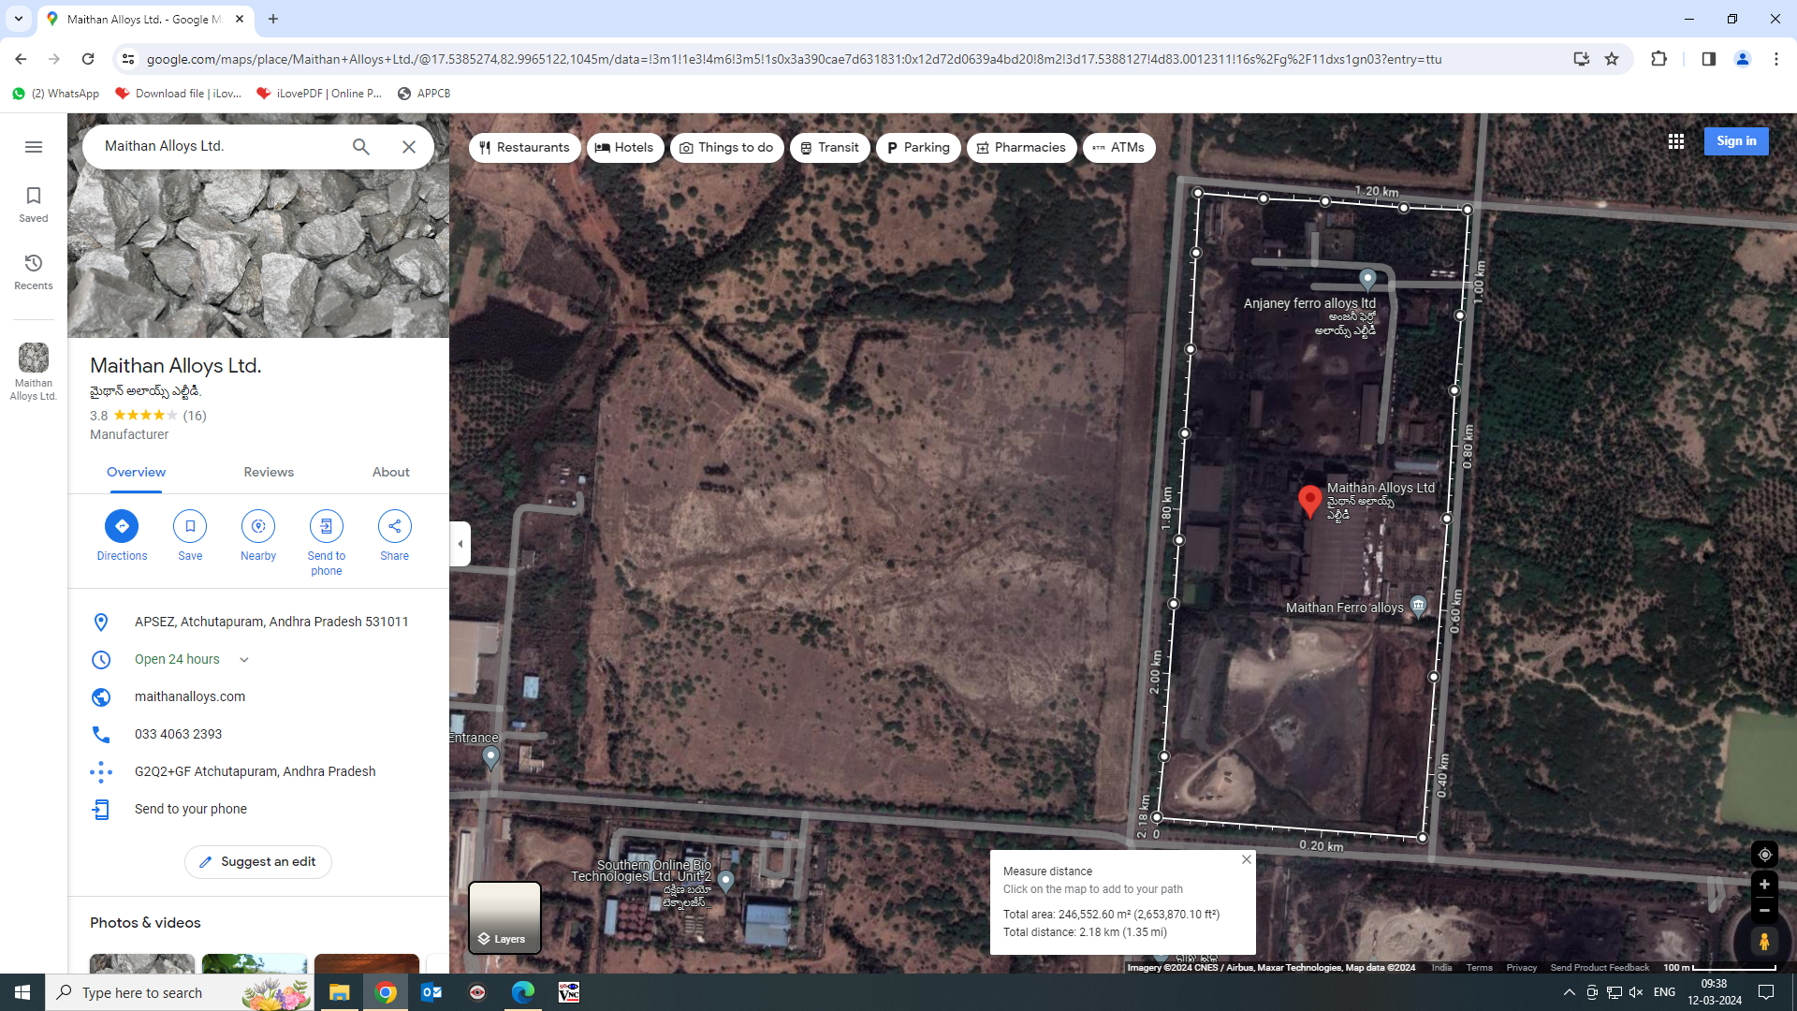Filter map by Hotels

coord(625,148)
